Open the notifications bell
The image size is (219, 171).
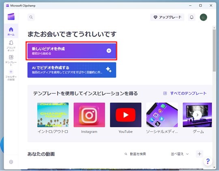(x=191, y=17)
